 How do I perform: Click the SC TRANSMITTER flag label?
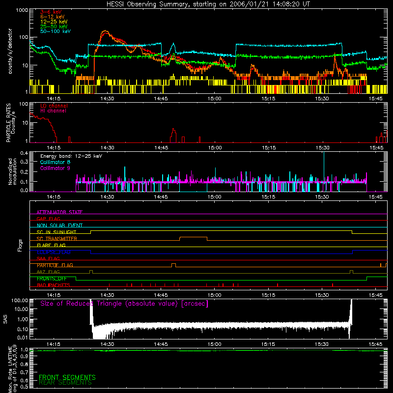click(57, 238)
